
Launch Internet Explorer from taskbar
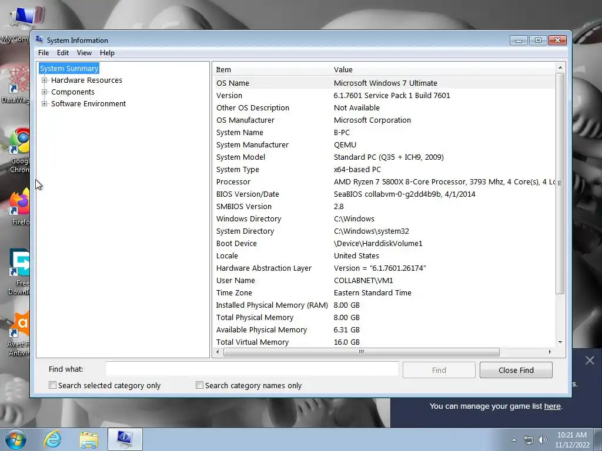coord(52,439)
